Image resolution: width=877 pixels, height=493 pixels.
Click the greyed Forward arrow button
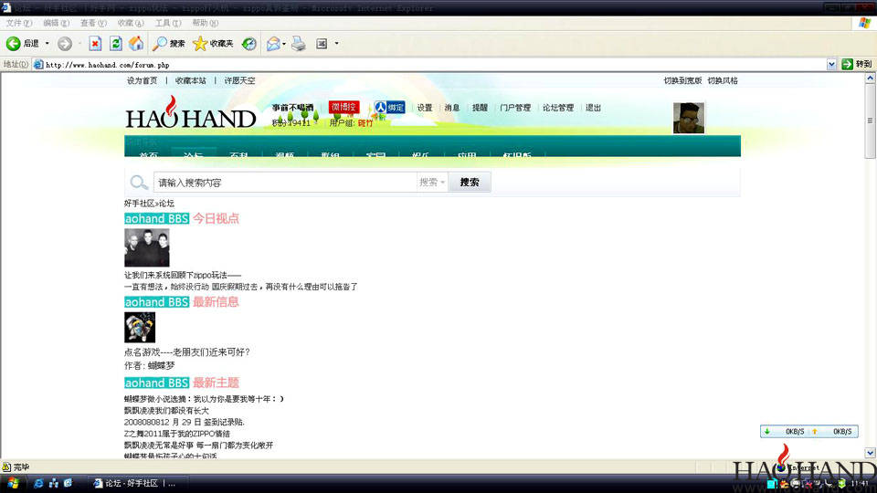(65, 44)
